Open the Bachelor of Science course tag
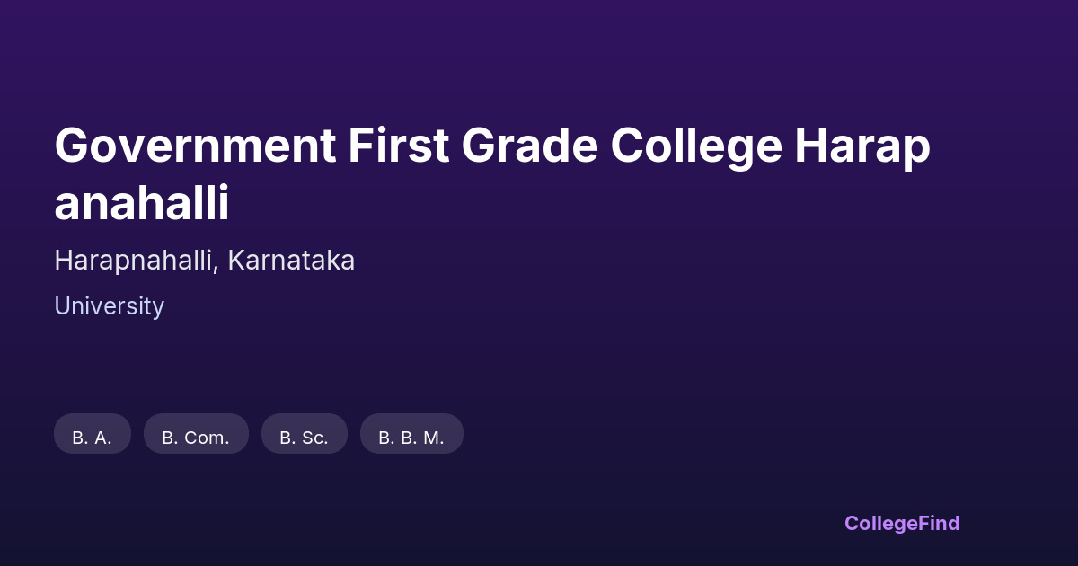This screenshot has height=566, width=1078. tap(304, 434)
